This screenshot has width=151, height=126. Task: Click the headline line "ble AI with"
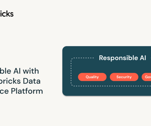click(19, 71)
